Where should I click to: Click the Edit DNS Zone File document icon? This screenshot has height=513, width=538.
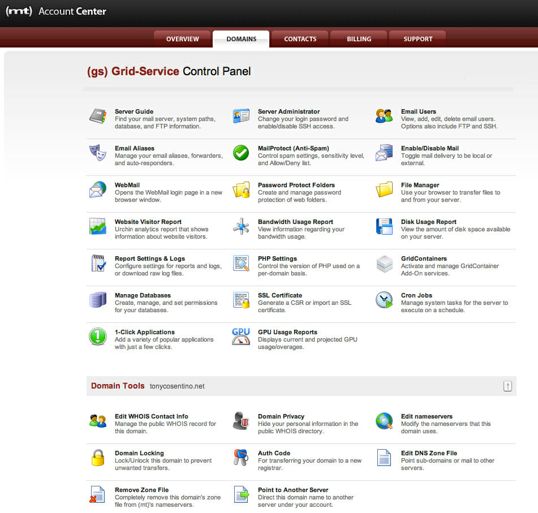click(x=384, y=458)
